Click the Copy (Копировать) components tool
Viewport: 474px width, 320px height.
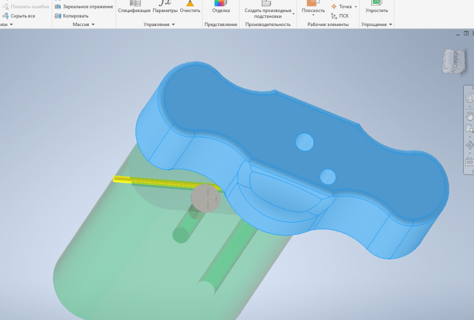click(71, 16)
